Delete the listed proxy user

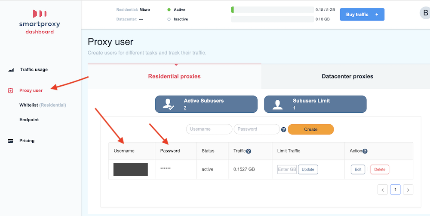(x=380, y=169)
